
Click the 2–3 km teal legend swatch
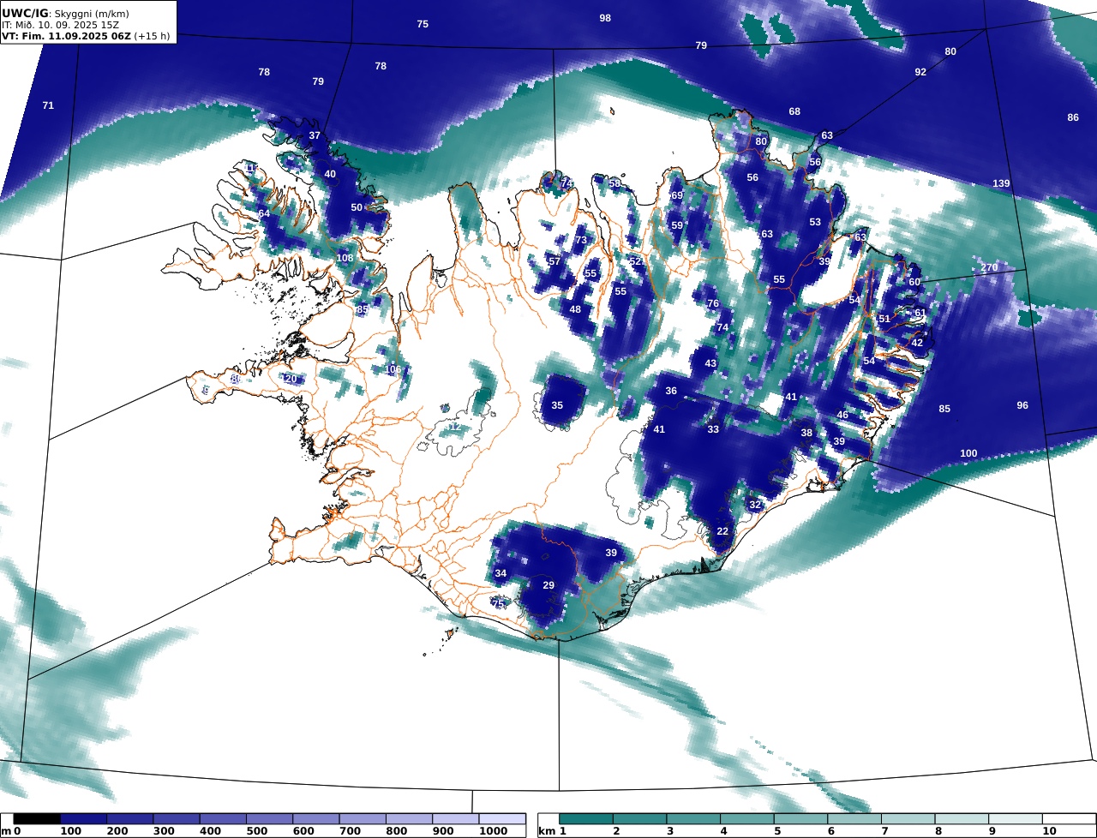[640, 819]
